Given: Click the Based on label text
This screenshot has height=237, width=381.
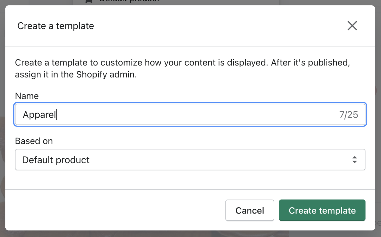Looking at the screenshot, I should pyautogui.click(x=34, y=141).
